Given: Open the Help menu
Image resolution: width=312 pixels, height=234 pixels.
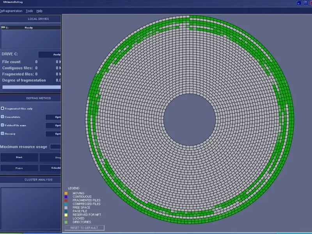Looking at the screenshot, I should (x=39, y=11).
